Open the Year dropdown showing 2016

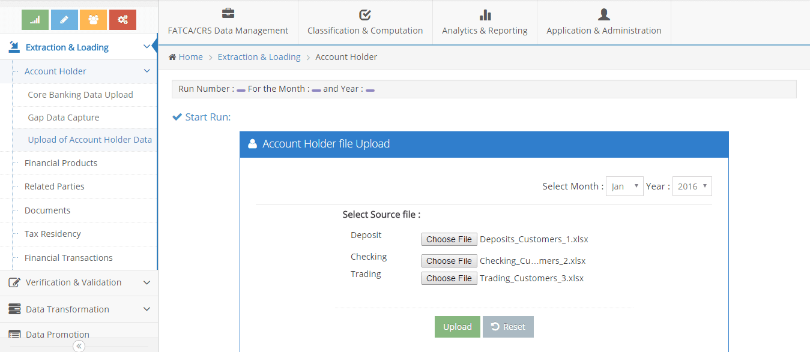tap(692, 186)
